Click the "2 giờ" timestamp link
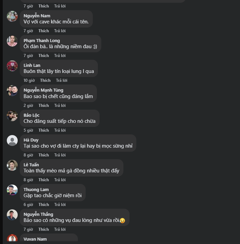This screenshot has width=240, height=244. coord(28,106)
